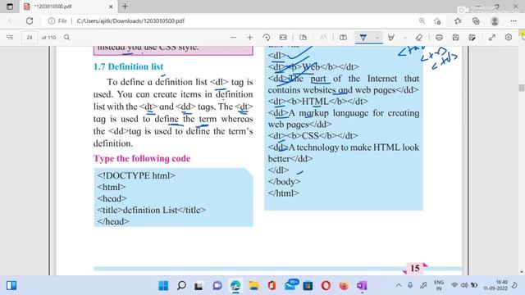
Task: Activate the Read aloud tool
Action: click(322, 38)
